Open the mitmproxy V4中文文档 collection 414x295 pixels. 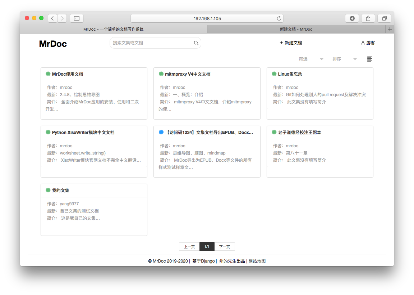coord(188,74)
